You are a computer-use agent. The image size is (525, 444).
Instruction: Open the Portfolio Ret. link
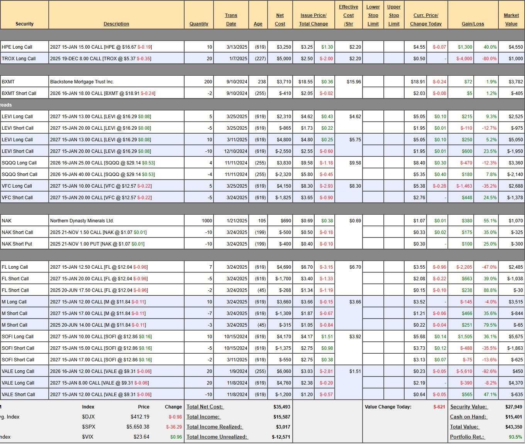467,437
